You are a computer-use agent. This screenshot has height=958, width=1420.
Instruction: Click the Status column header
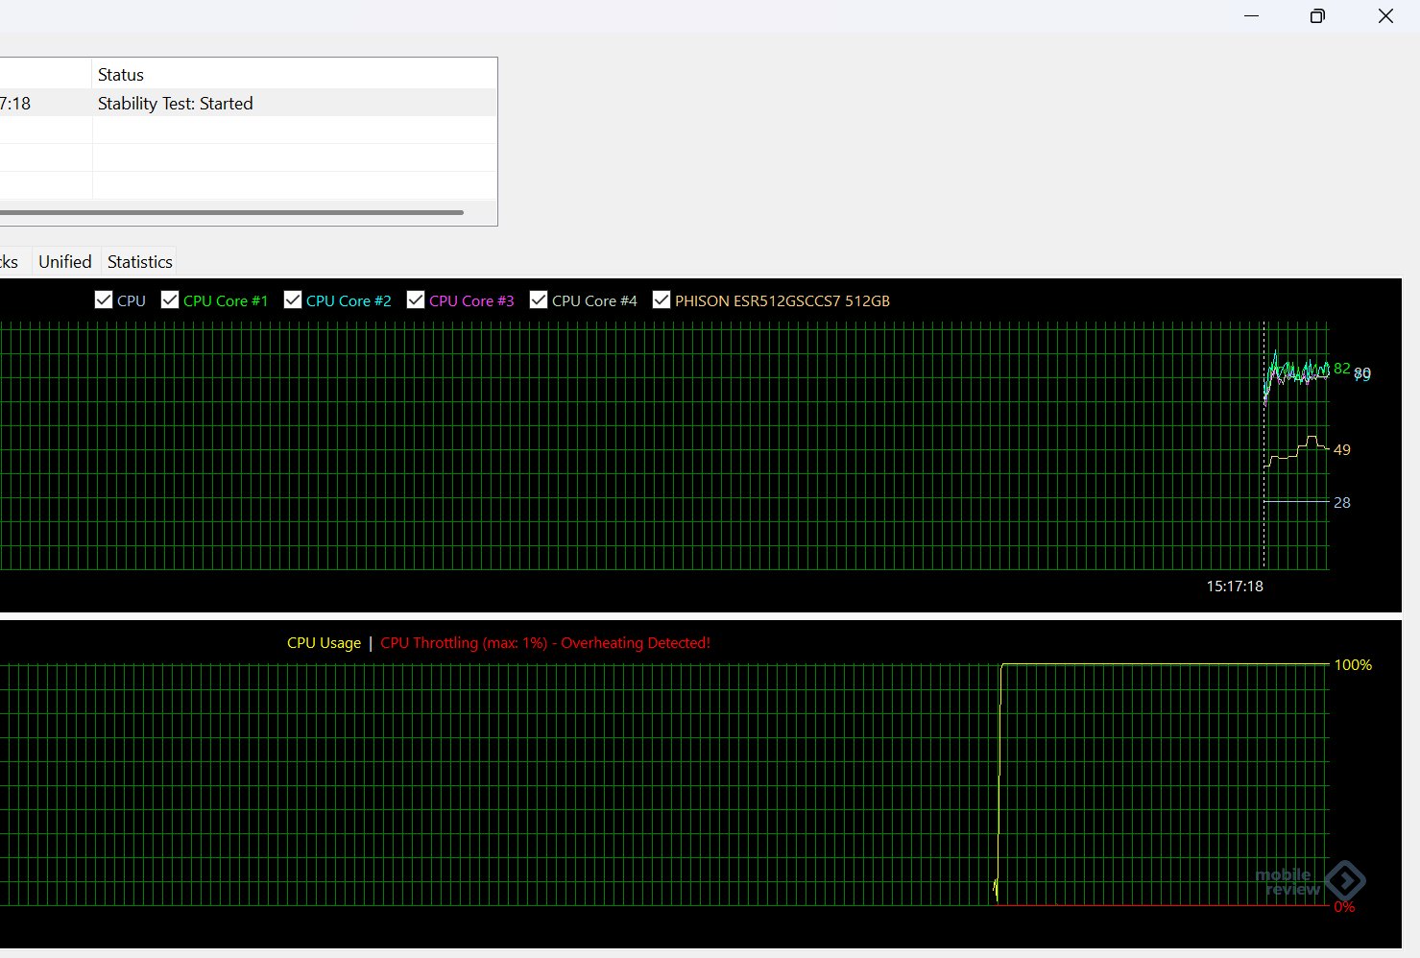pyautogui.click(x=121, y=75)
